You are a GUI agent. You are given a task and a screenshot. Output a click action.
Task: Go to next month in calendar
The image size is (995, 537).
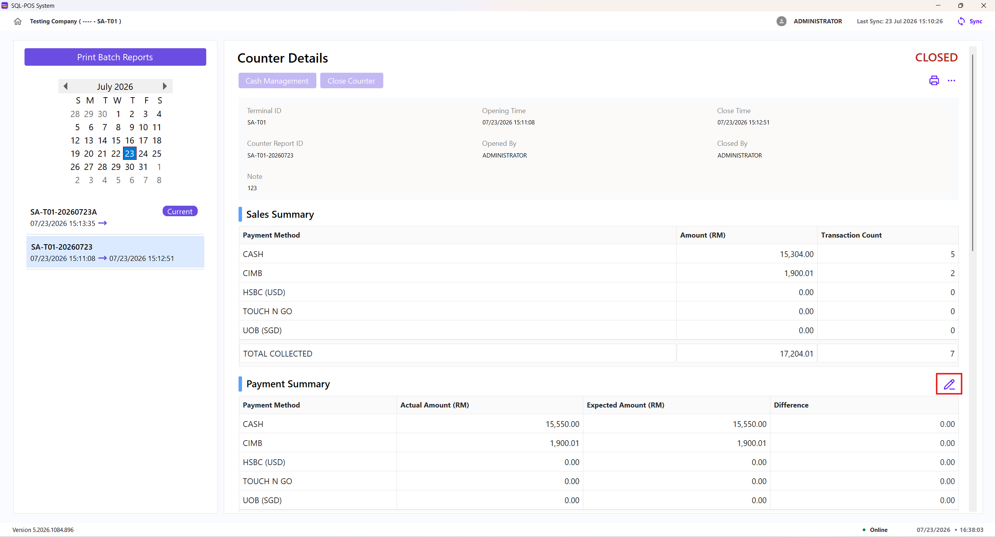pos(165,86)
